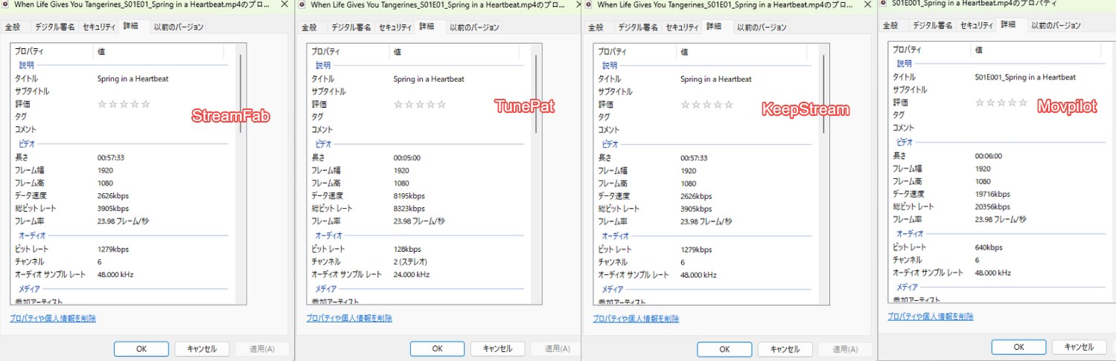Select the length value 00:05:00
1116x361 pixels.
pyautogui.click(x=406, y=157)
